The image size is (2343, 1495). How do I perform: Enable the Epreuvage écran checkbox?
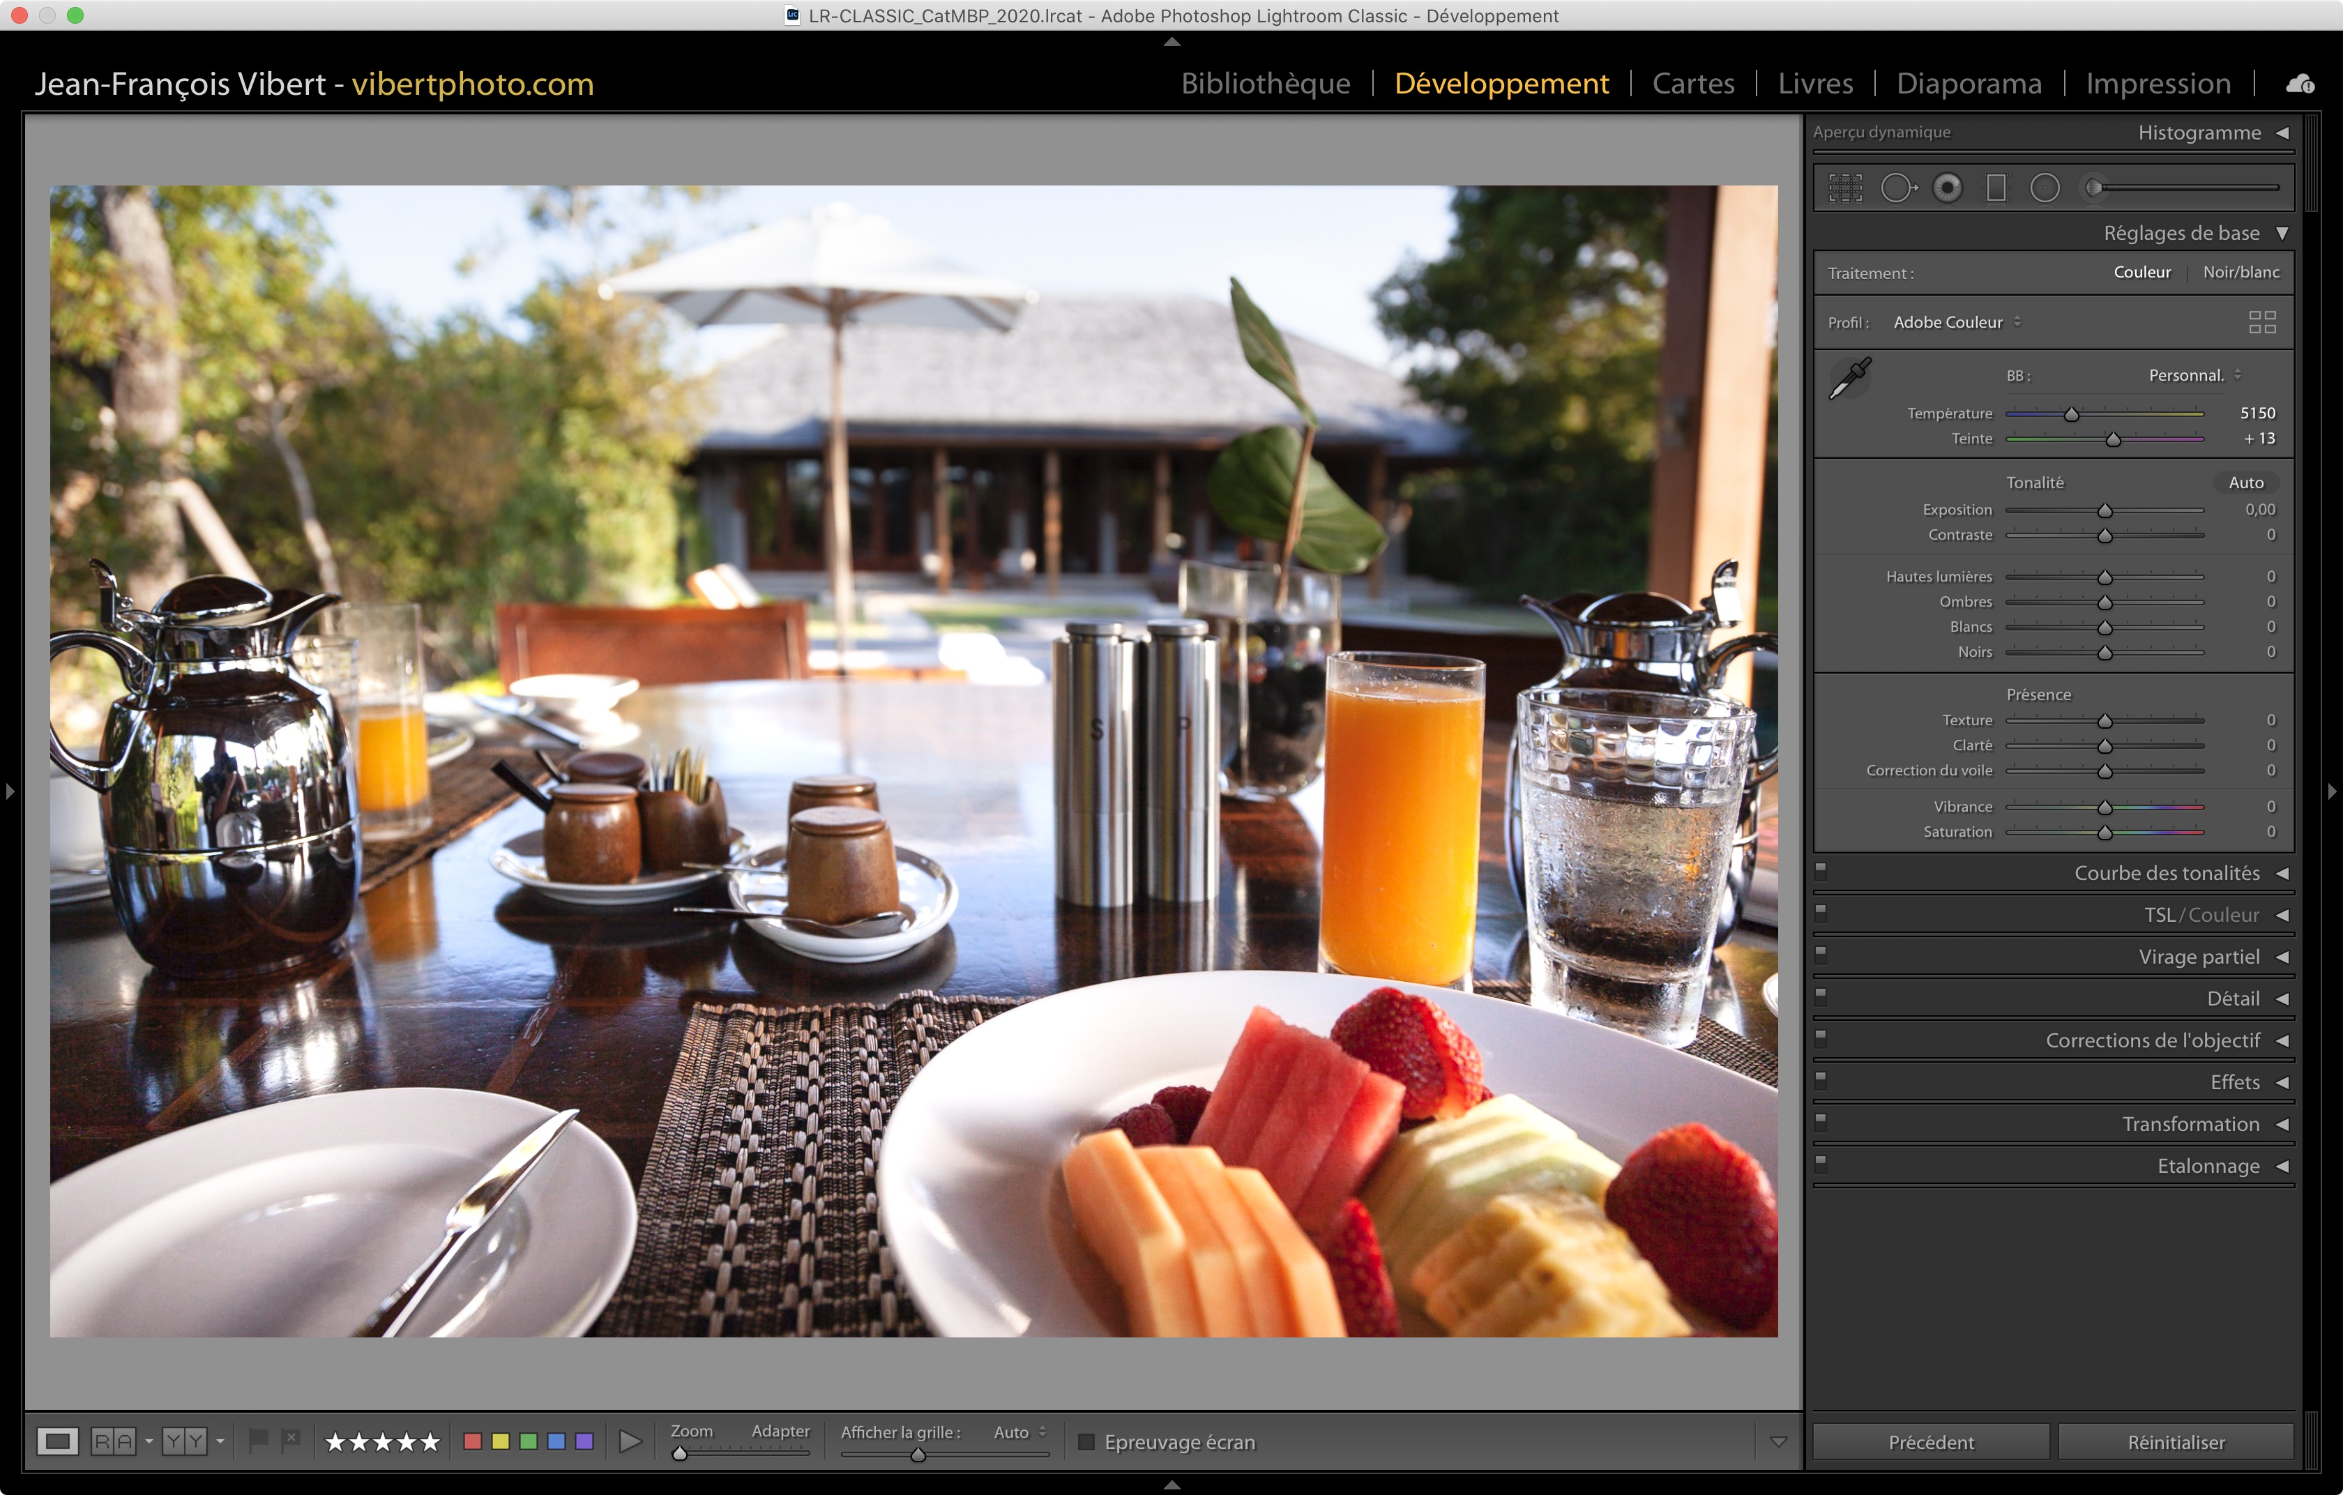[1087, 1441]
